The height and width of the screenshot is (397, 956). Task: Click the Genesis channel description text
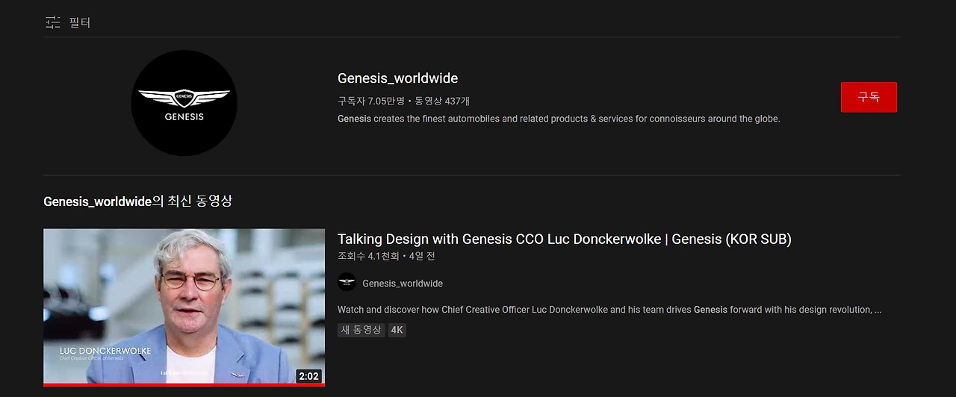559,119
